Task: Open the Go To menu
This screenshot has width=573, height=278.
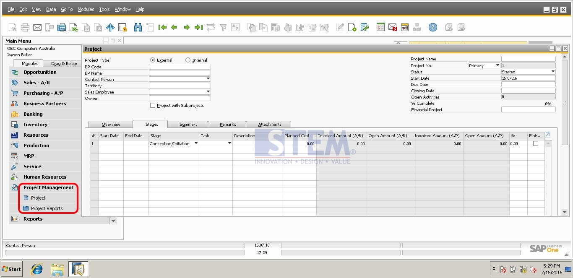Action: click(67, 9)
